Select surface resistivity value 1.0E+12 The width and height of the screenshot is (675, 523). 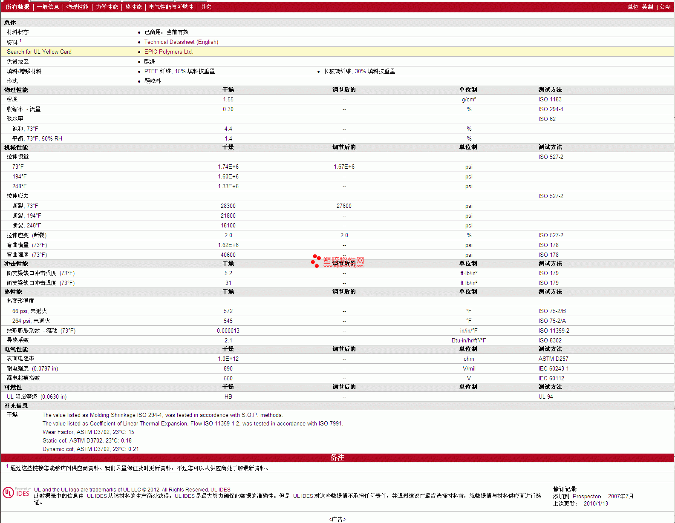pyautogui.click(x=228, y=359)
